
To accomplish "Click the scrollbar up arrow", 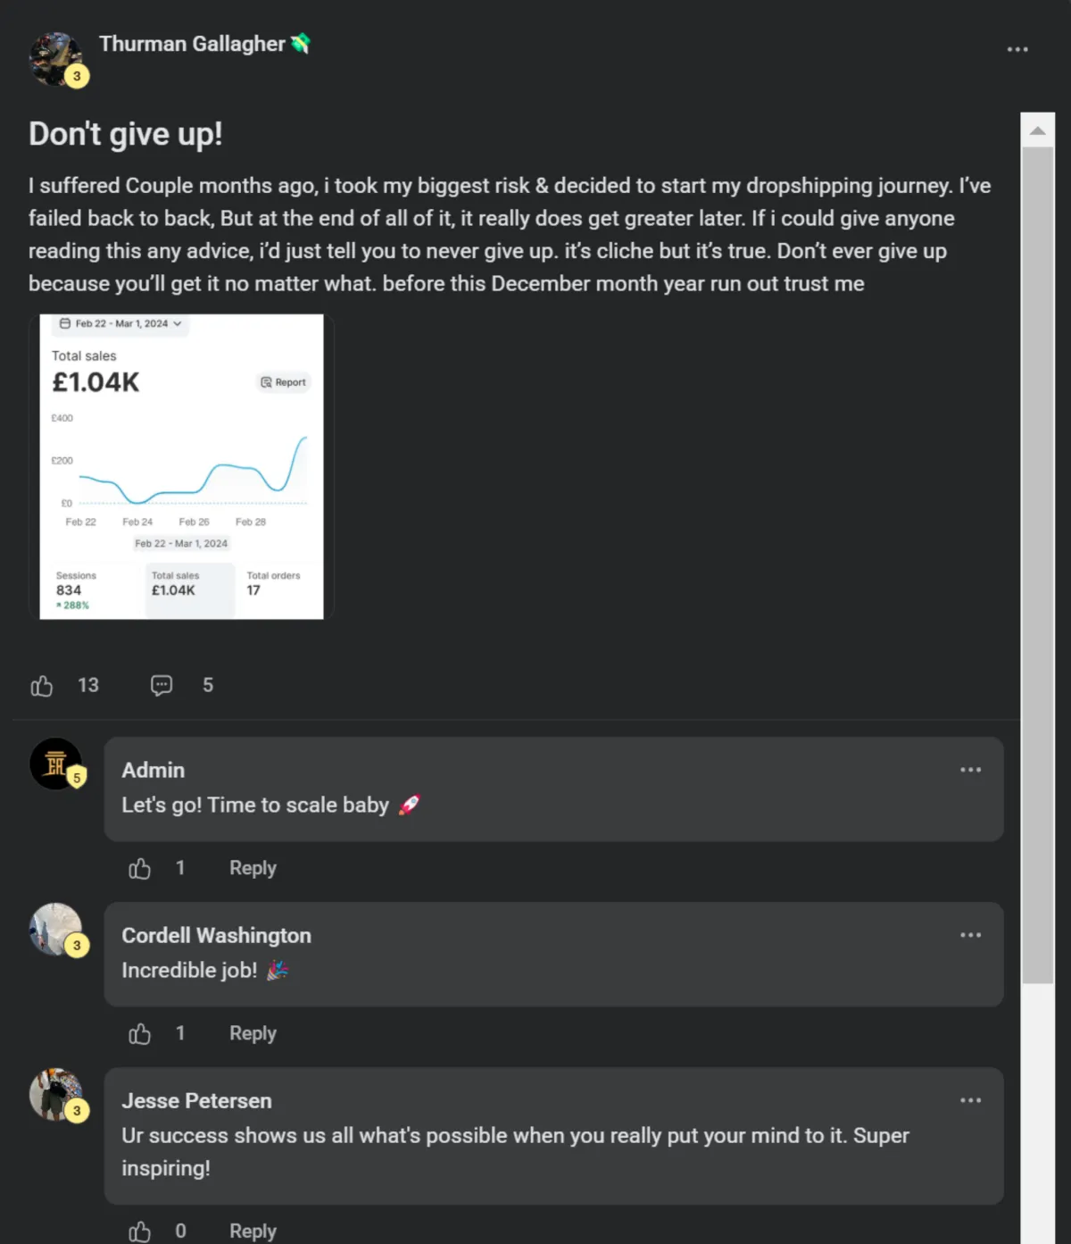I will coord(1037,130).
